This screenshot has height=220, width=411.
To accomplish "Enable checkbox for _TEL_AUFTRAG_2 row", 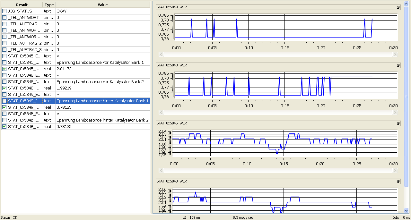I will [x=4, y=43].
